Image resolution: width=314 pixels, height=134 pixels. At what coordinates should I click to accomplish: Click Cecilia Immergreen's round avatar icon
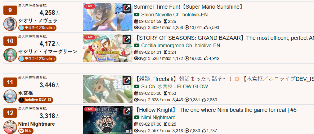pyautogui.click(x=10, y=55)
